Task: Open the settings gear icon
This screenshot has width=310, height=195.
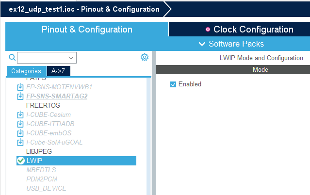Action: 145,57
